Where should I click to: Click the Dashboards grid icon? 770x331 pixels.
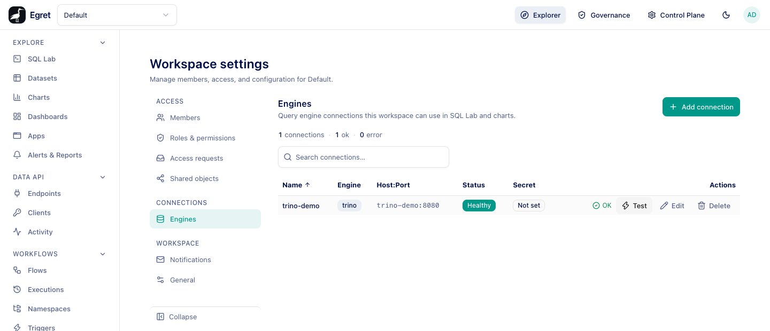(17, 116)
